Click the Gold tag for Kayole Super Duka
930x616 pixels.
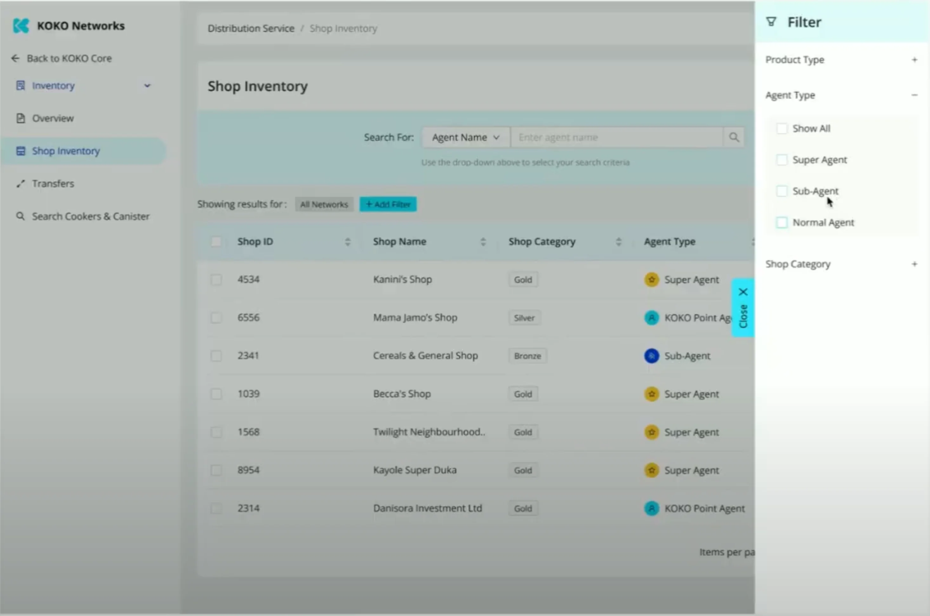(523, 470)
